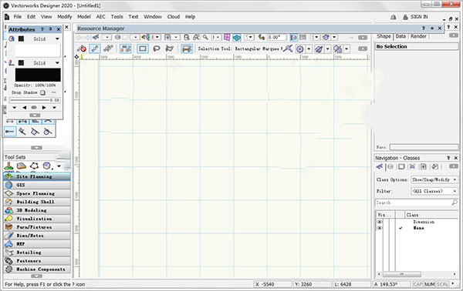Click the cylinder tool icon in Tool Sets
This screenshot has width=463, height=291.
tap(46, 166)
